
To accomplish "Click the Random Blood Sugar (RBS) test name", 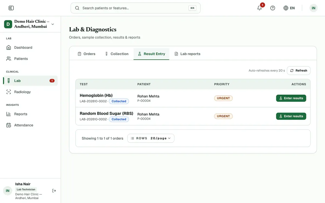I will [x=106, y=113].
